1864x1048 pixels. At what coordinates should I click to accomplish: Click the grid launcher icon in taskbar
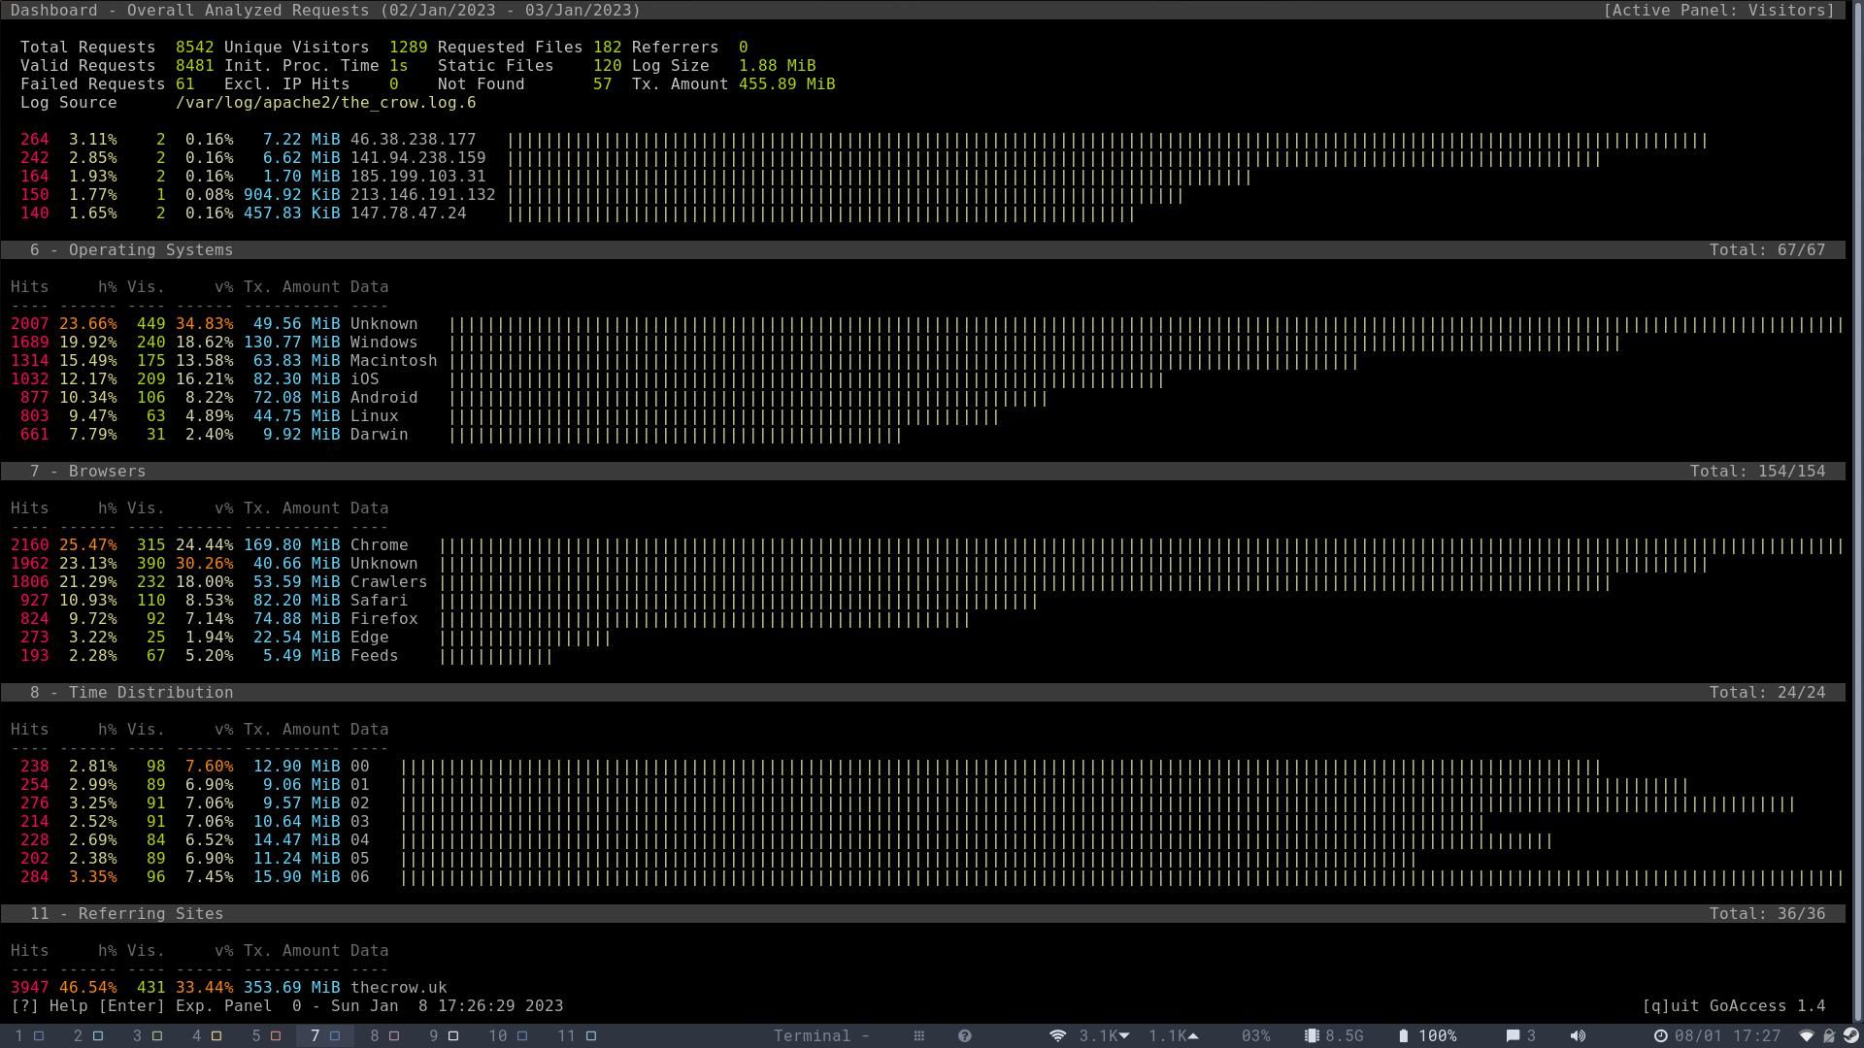[x=918, y=1036]
